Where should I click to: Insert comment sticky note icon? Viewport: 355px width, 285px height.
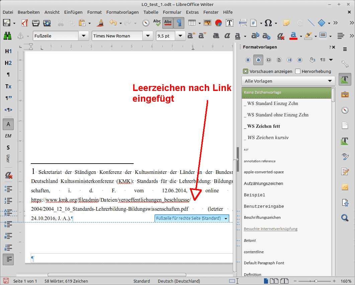[x=286, y=23]
